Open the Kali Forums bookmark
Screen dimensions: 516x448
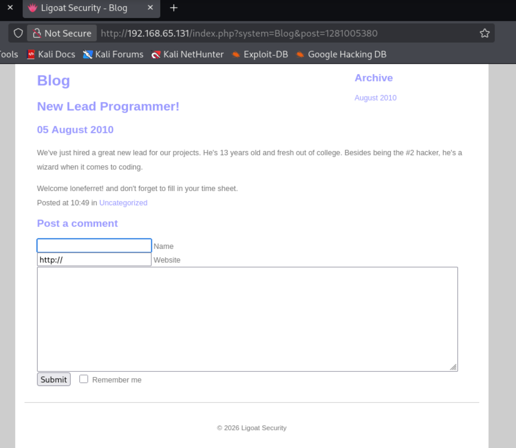(x=113, y=54)
